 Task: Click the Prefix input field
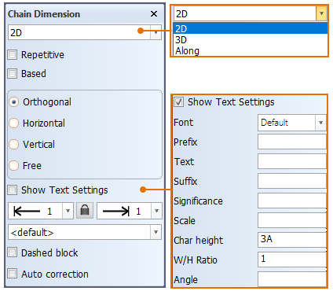click(292, 142)
